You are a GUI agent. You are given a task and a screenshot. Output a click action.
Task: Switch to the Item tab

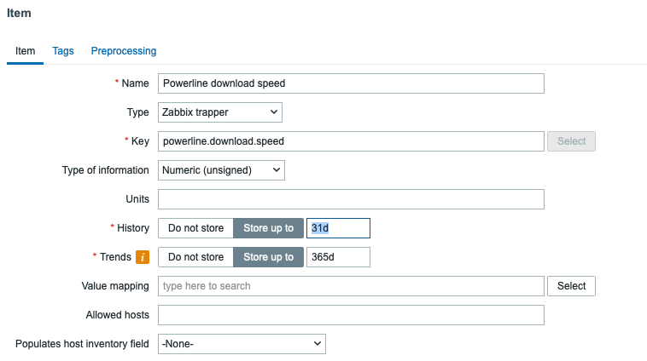coord(25,51)
